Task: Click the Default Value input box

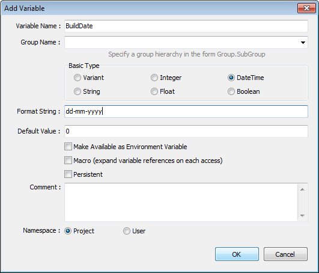Action: 186,131
